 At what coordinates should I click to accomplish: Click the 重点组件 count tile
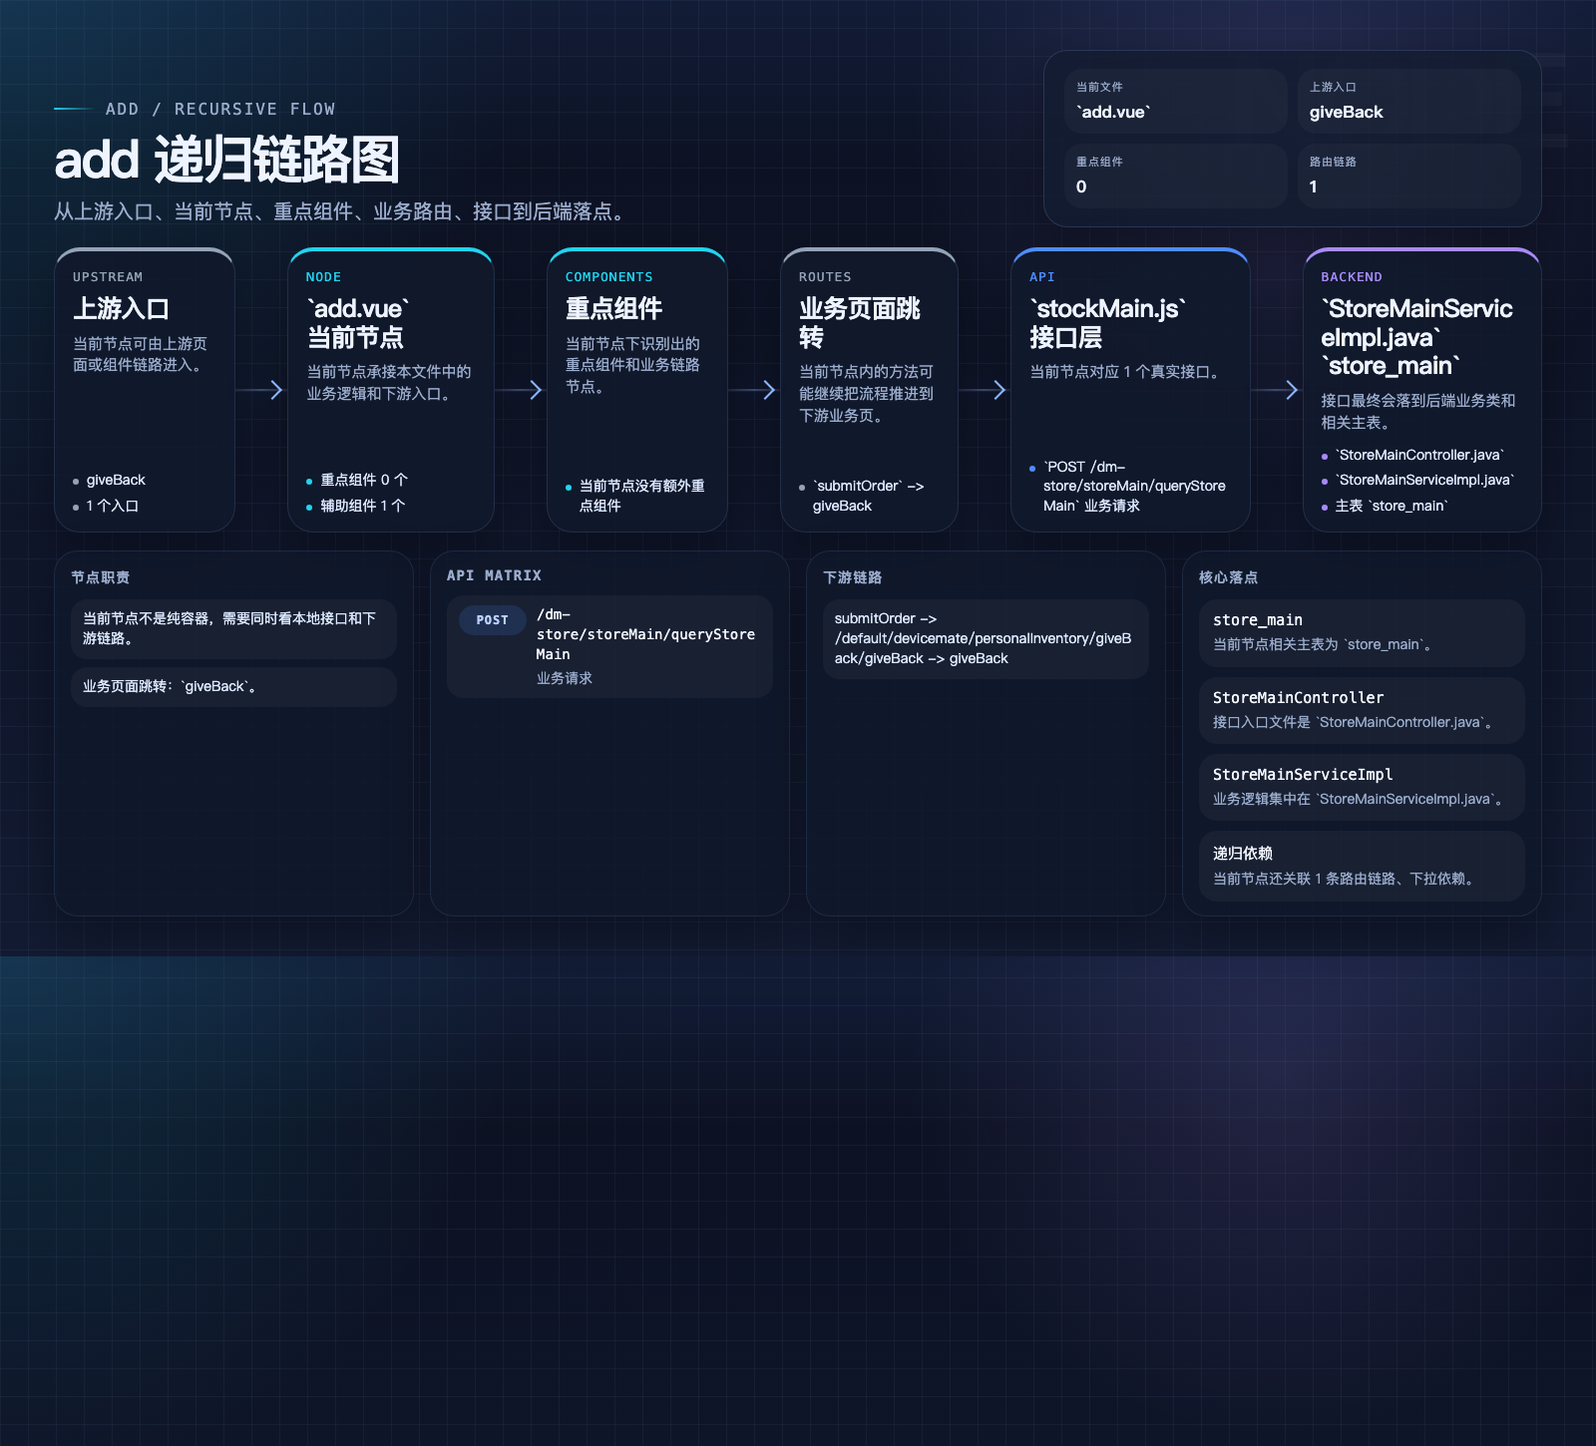pos(1175,176)
